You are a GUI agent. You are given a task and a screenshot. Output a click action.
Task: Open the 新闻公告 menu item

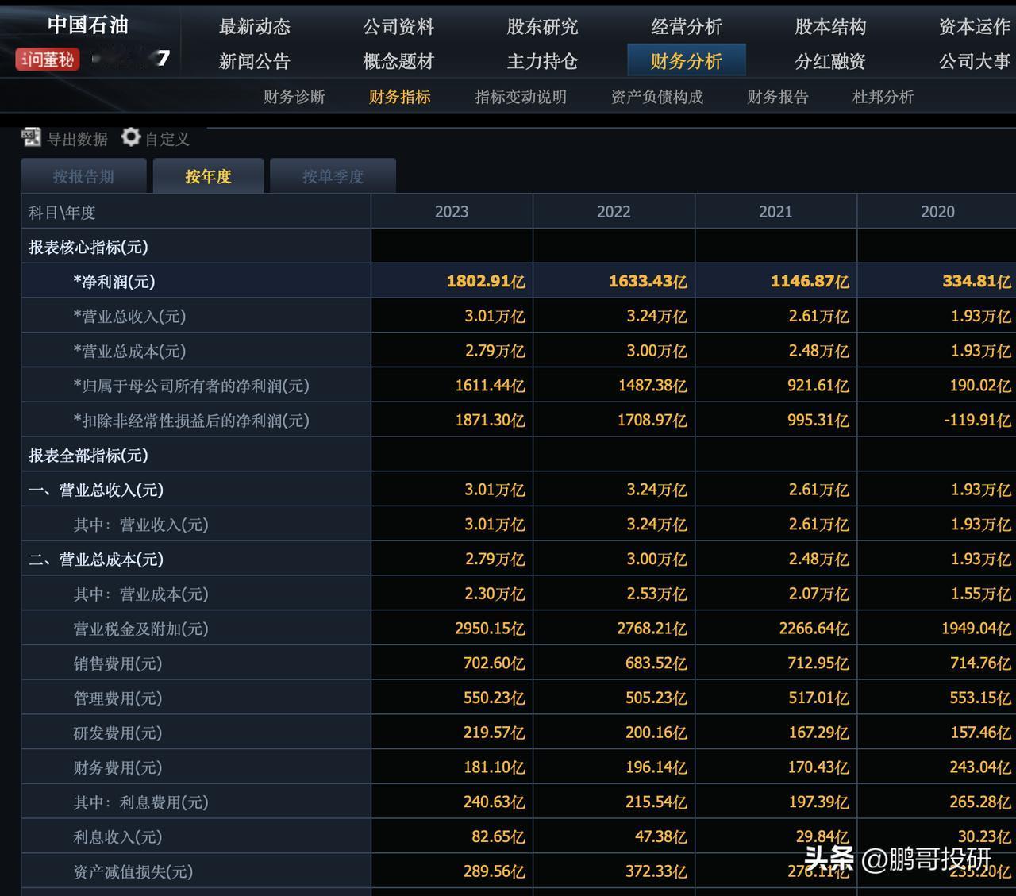point(254,61)
